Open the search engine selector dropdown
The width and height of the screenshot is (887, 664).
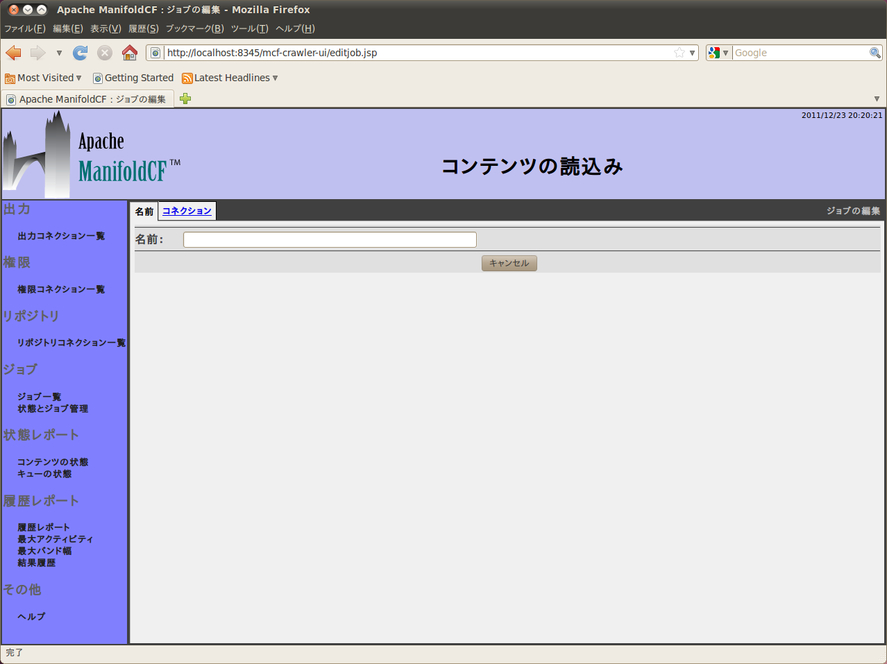pyautogui.click(x=718, y=53)
